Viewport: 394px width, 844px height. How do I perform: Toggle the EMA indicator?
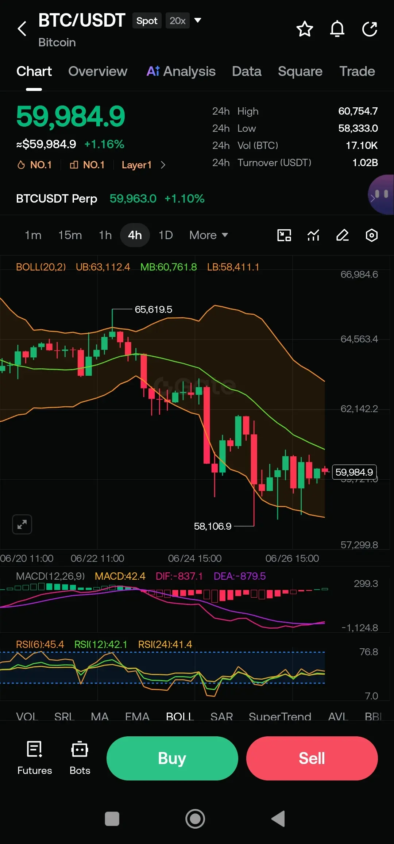pos(137,716)
